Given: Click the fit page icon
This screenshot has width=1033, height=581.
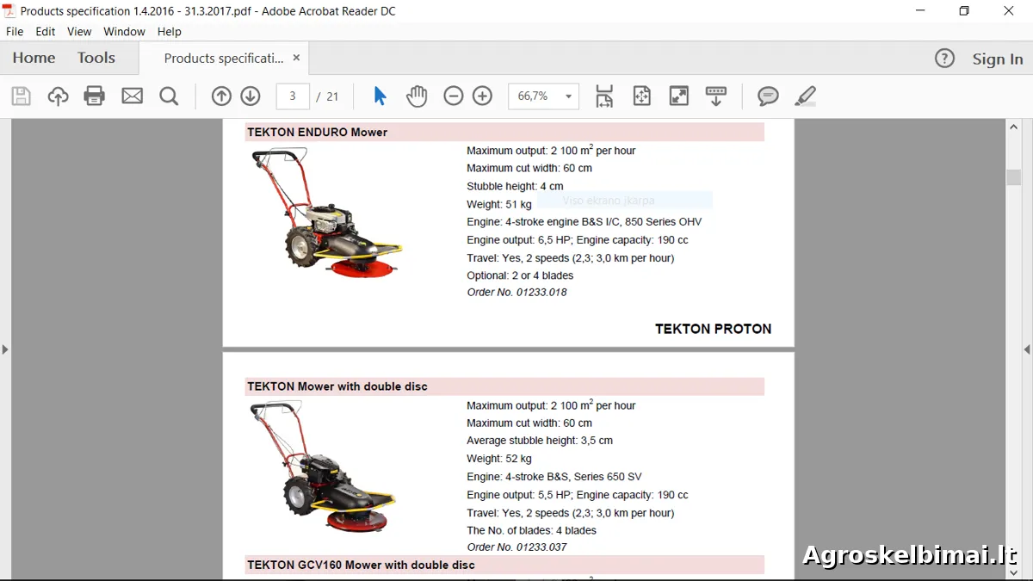Looking at the screenshot, I should click(641, 96).
